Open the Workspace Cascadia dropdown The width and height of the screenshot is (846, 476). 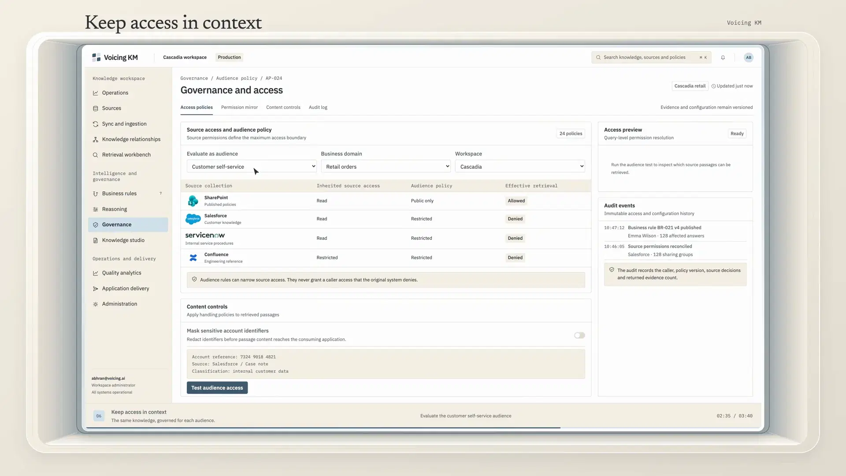pyautogui.click(x=520, y=167)
